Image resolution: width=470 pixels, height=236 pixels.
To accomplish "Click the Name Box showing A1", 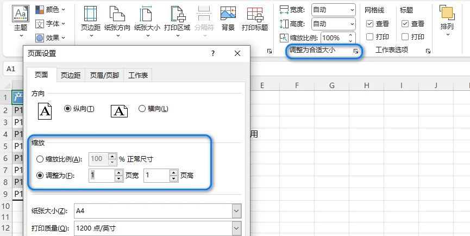I will 14,69.
